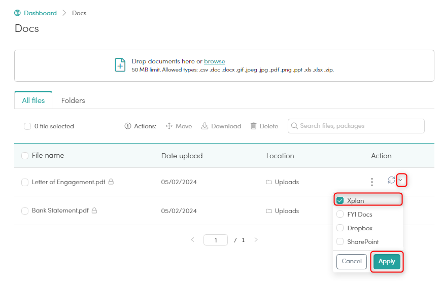Open three-dot menu for Letter of Engagement
441x281 pixels.
click(372, 182)
